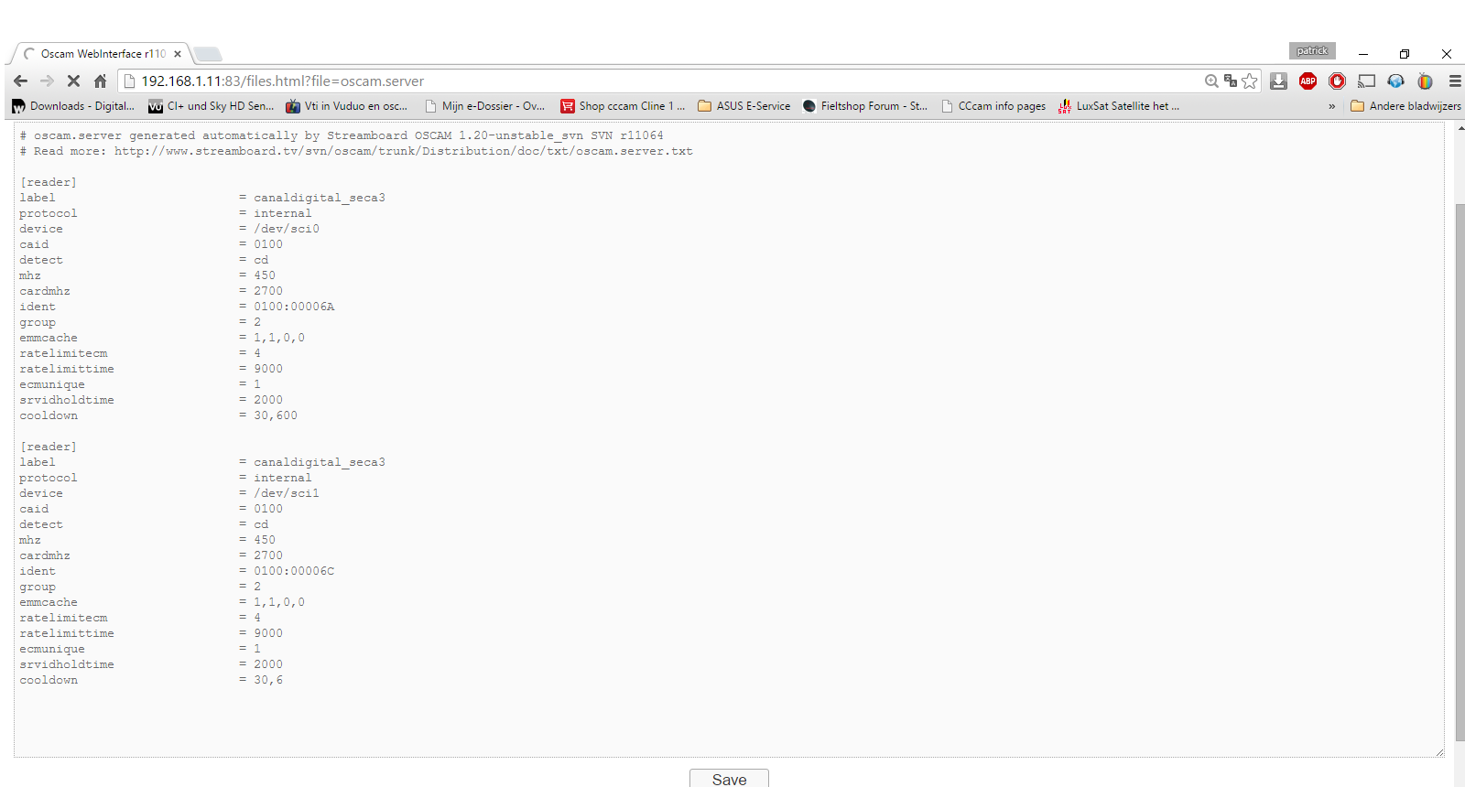Click 'oscam.server generated automatically' comment line

[x=342, y=135]
